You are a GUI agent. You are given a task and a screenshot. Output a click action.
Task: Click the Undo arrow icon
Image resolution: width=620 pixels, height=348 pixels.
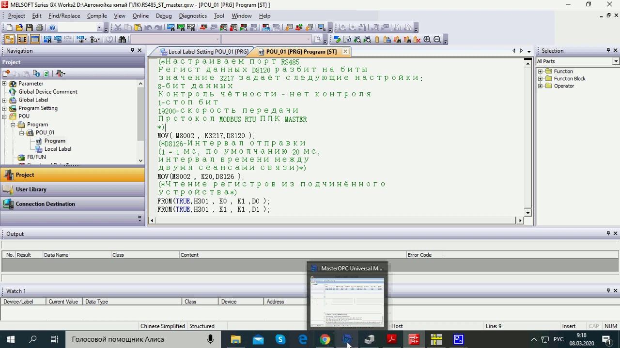pos(148,28)
